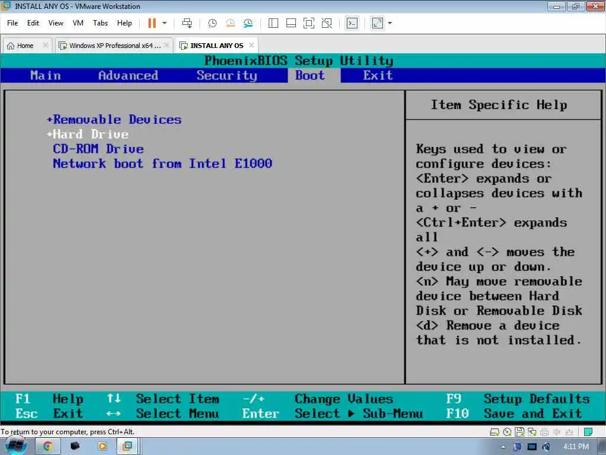
Task: Click the blue flag tray icon
Action: click(517, 447)
